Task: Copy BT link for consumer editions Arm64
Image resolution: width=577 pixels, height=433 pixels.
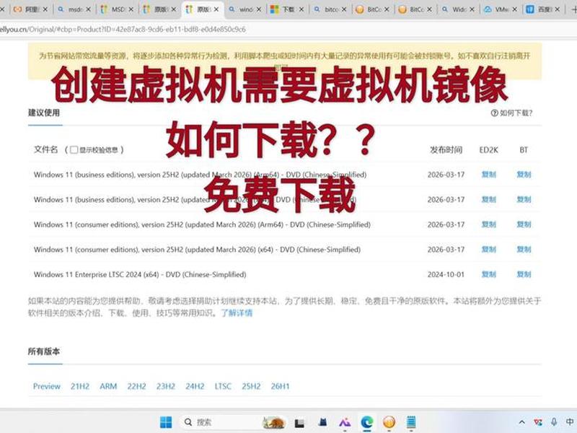Action: [524, 224]
